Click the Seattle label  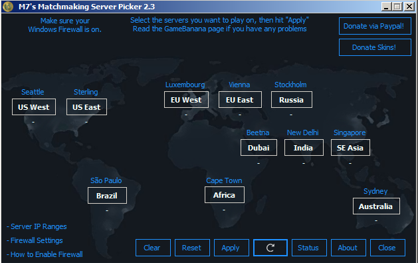[x=33, y=92]
